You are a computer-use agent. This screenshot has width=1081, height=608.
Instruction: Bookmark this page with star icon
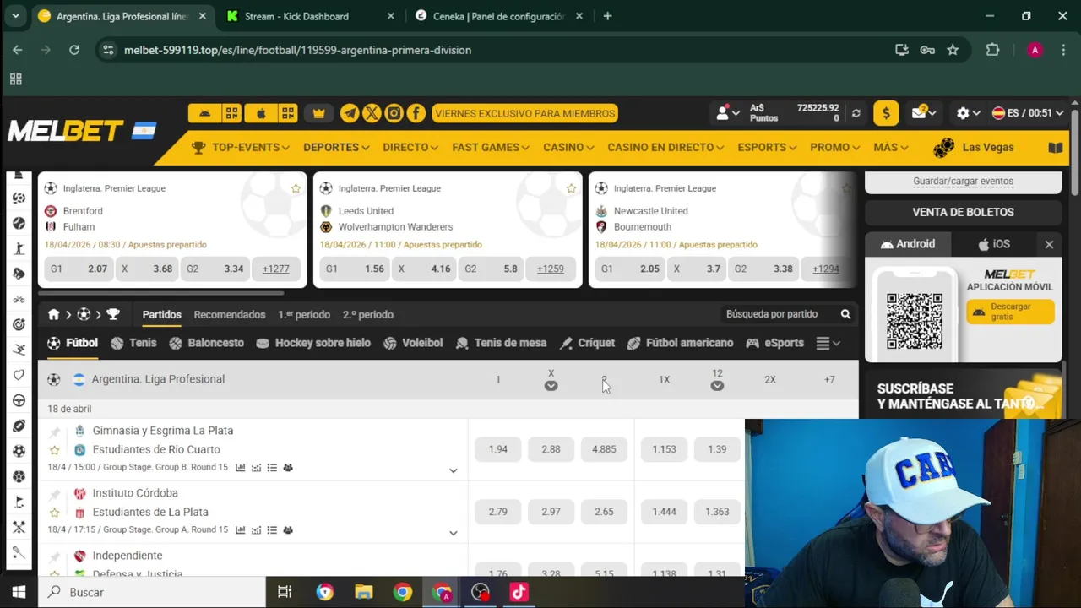pos(953,50)
